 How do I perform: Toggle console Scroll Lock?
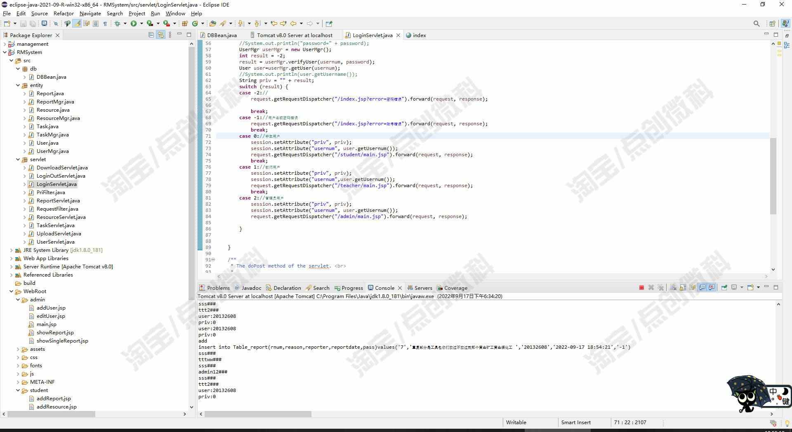683,288
